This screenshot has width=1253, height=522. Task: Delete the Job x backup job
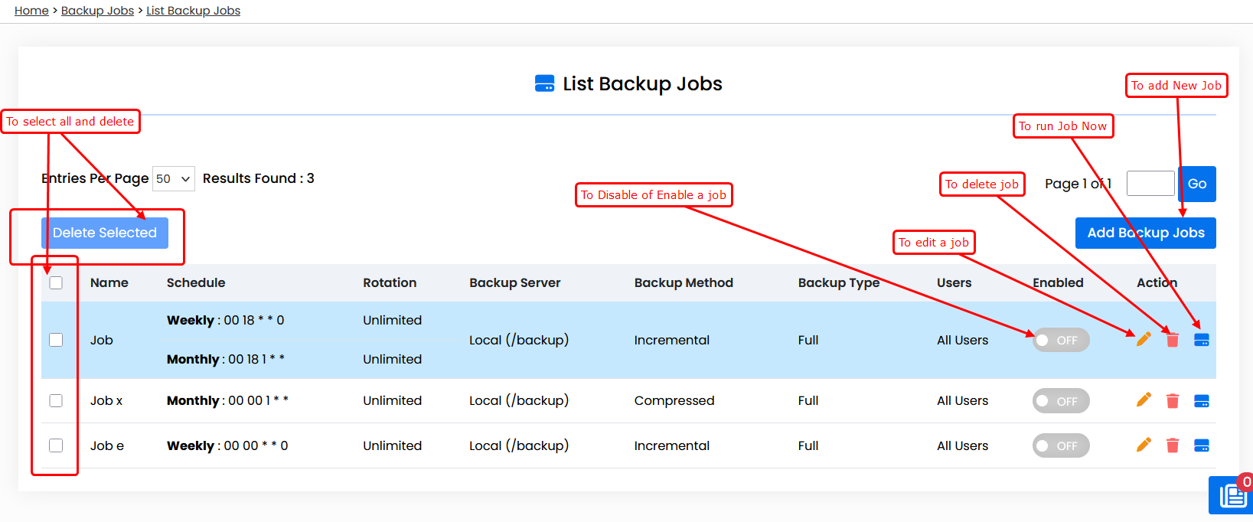(1173, 400)
